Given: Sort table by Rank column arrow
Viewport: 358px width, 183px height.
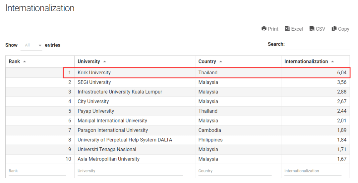Looking at the screenshot, I should tap(25, 62).
